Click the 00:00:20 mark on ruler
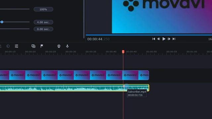 [x=30, y=52]
